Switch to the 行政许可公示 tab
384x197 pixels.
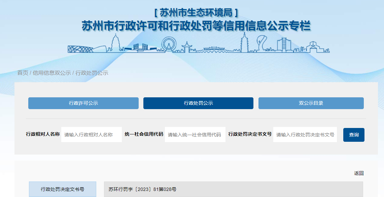[x=83, y=103]
